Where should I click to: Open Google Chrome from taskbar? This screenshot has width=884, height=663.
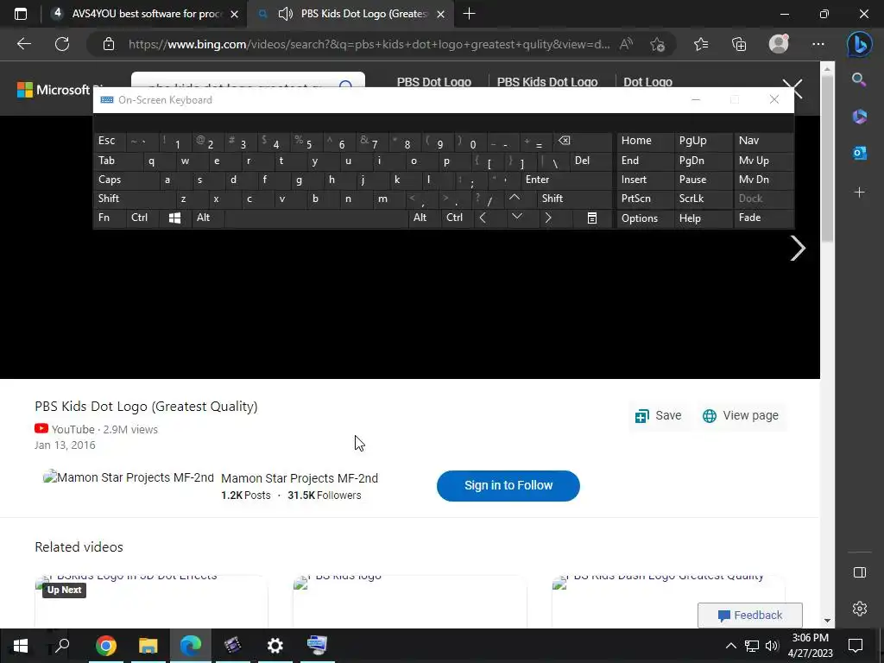pos(106,646)
